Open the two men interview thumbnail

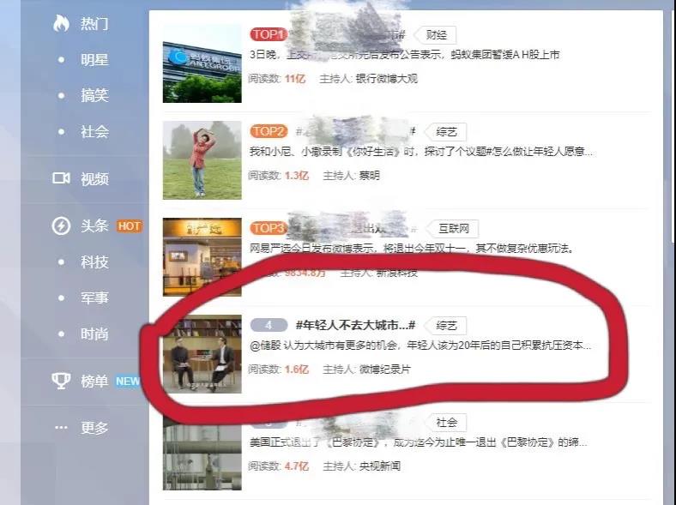[202, 354]
